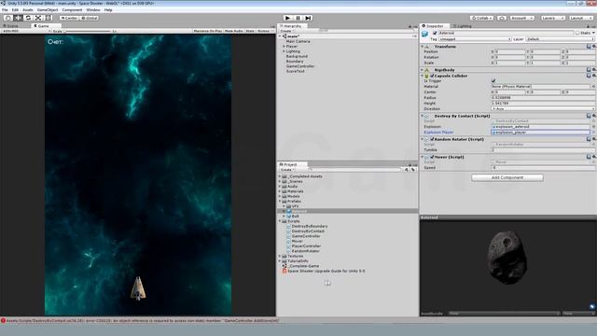The image size is (597, 336).
Task: Click the Add Component button
Action: 507,177
